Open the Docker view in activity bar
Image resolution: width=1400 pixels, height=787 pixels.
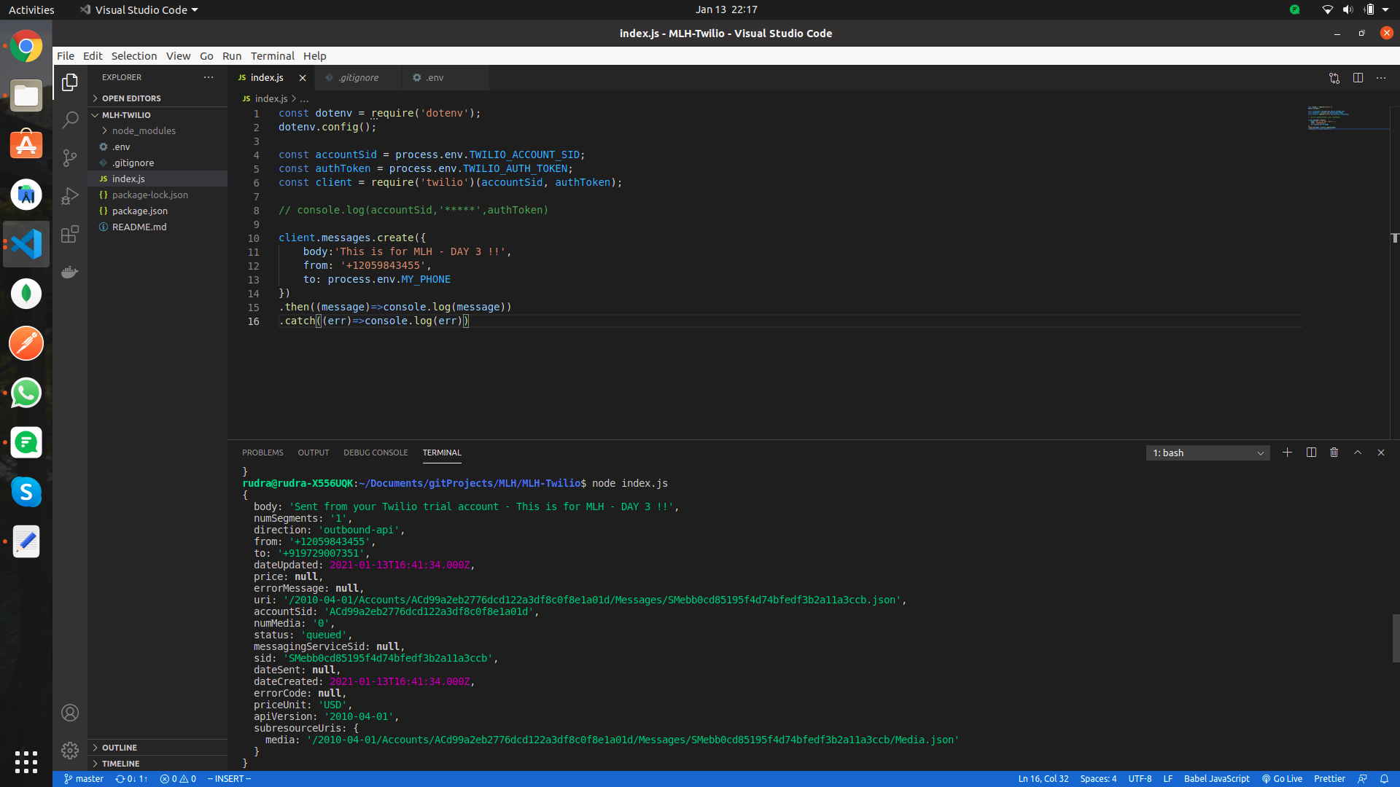coord(70,272)
